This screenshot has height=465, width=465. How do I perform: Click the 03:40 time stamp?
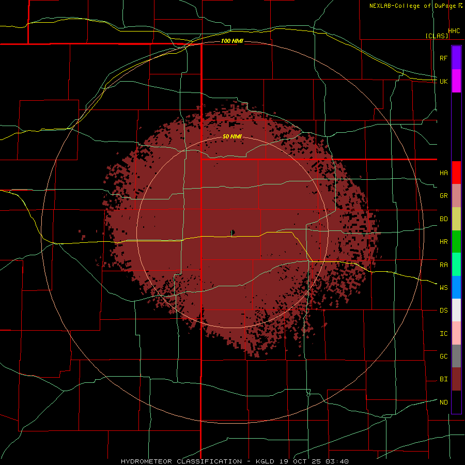pyautogui.click(x=337, y=461)
